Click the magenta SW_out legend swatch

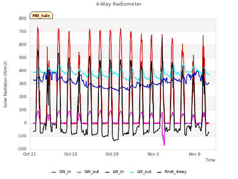click(79, 172)
